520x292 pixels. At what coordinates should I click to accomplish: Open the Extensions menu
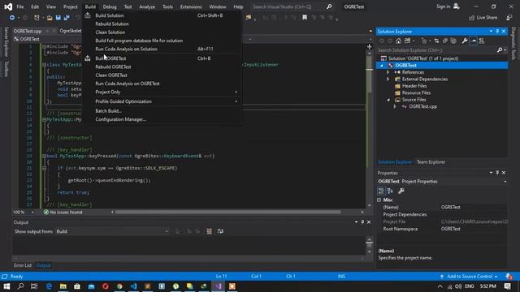pos(191,6)
